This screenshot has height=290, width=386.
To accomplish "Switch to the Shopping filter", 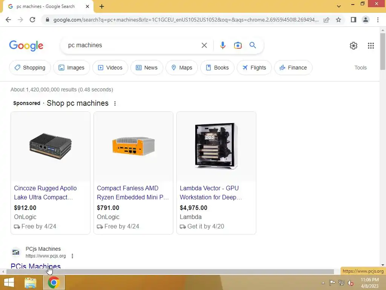I will tap(30, 68).
